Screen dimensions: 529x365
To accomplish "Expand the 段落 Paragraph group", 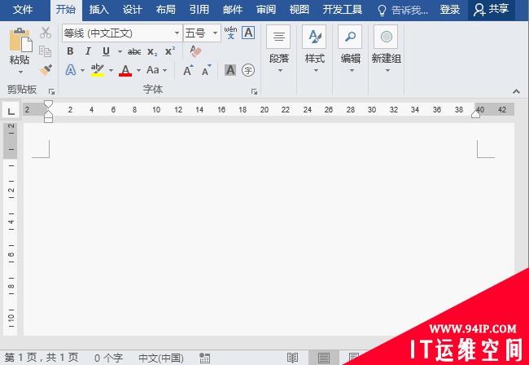I will coord(278,50).
